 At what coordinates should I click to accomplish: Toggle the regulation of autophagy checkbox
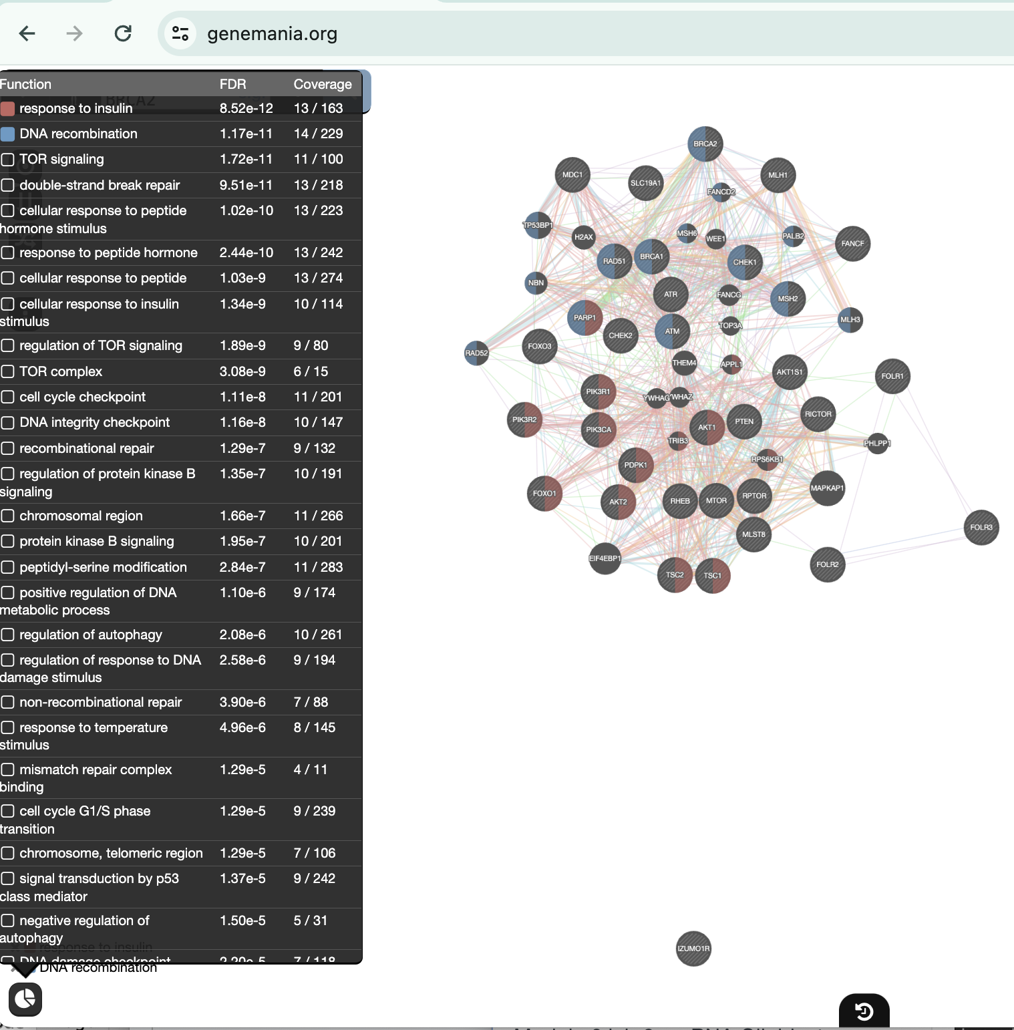click(8, 635)
